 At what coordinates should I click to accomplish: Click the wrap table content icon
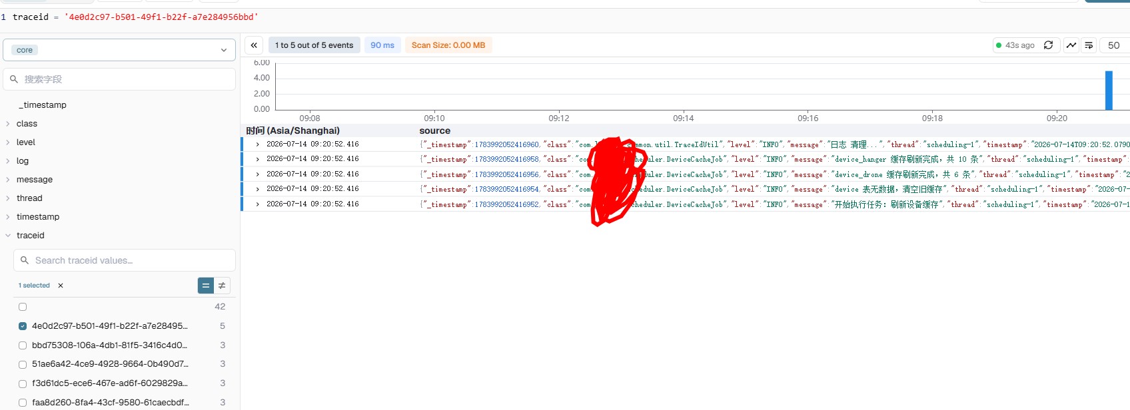pos(1089,45)
